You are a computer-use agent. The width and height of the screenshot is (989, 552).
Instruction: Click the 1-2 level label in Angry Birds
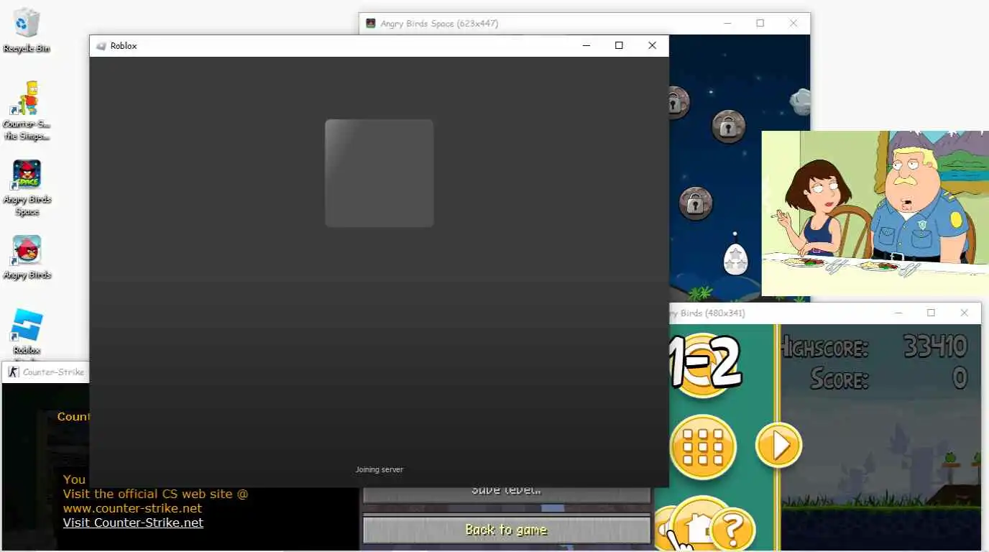pos(704,363)
